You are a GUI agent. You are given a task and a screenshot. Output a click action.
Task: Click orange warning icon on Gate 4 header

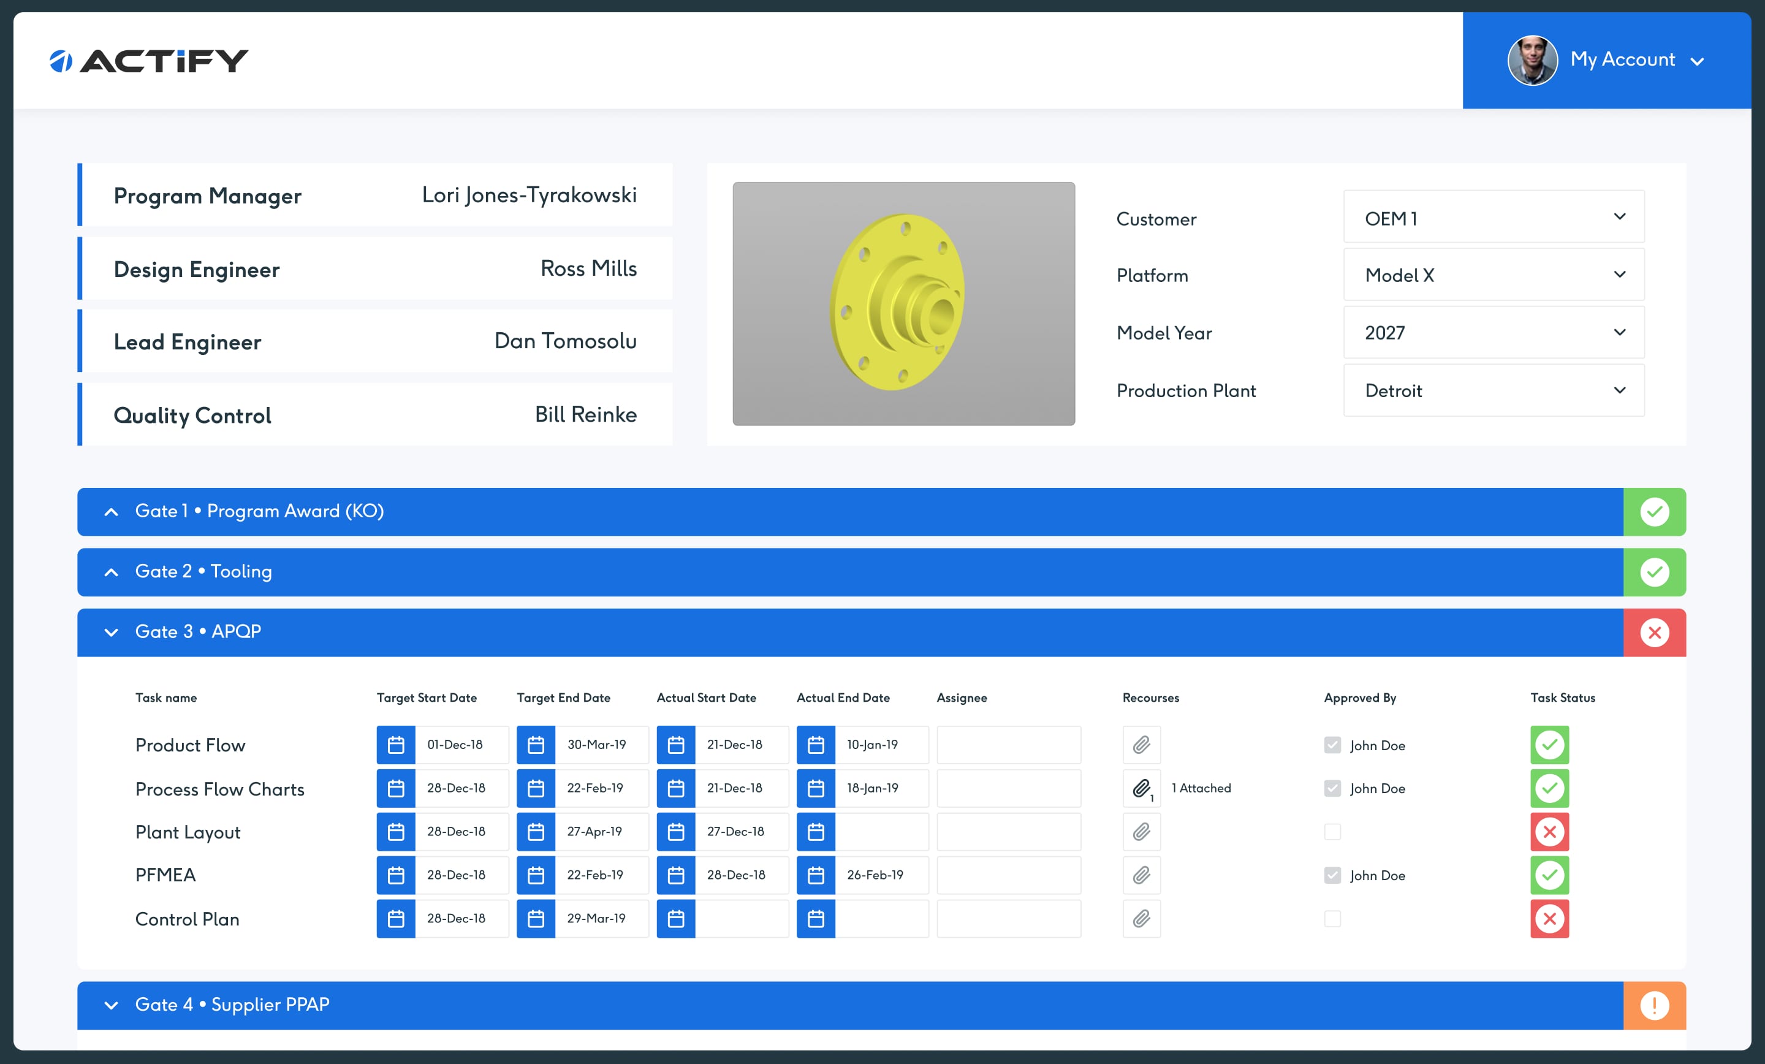tap(1653, 1005)
